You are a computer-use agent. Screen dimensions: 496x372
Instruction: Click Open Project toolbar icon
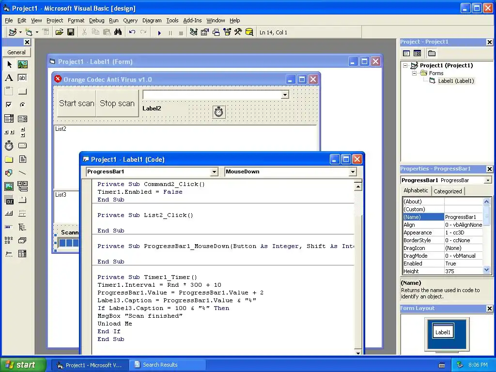click(x=59, y=32)
